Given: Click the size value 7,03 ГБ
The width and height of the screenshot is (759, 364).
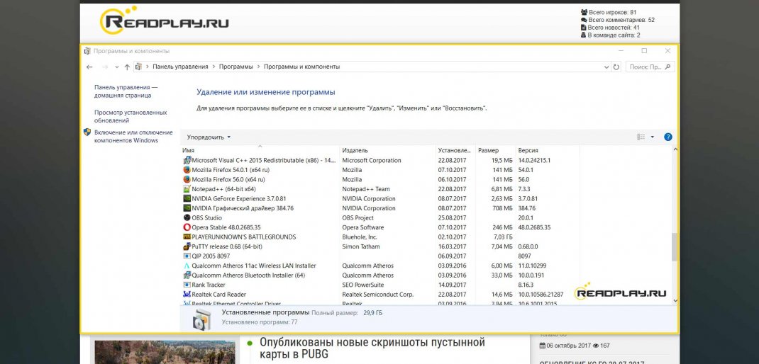Looking at the screenshot, I should click(x=502, y=237).
